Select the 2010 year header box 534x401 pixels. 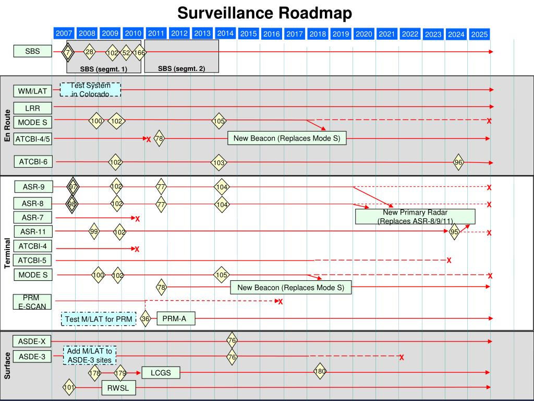coord(133,33)
